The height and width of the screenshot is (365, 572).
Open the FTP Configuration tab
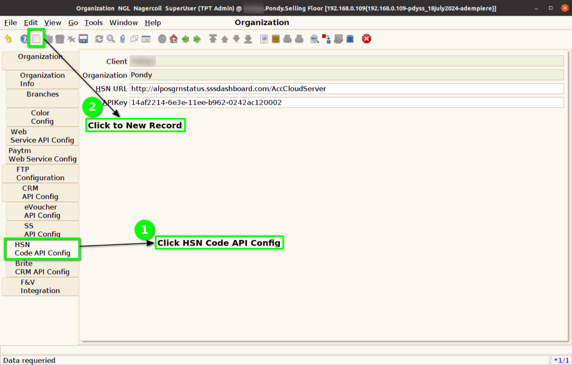(40, 174)
